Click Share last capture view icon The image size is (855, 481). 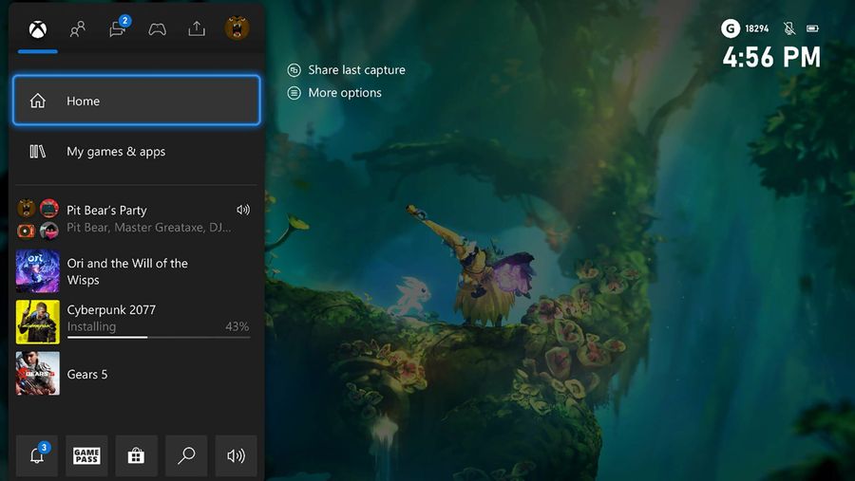tap(294, 70)
